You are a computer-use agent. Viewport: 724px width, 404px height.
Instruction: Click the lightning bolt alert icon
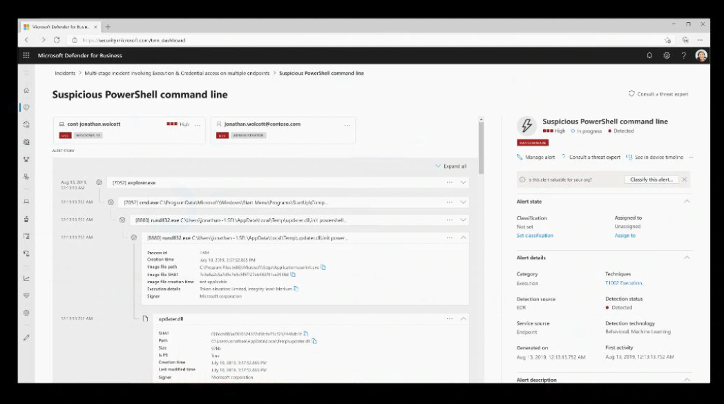[x=528, y=126]
